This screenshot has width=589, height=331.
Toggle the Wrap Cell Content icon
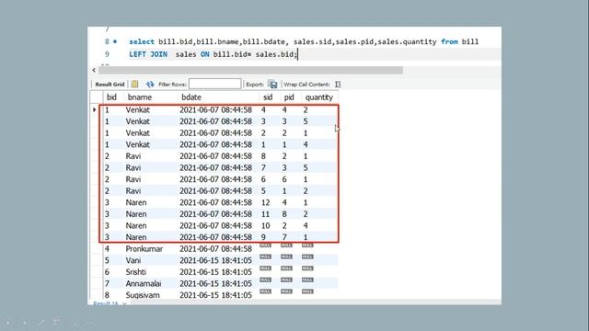338,85
